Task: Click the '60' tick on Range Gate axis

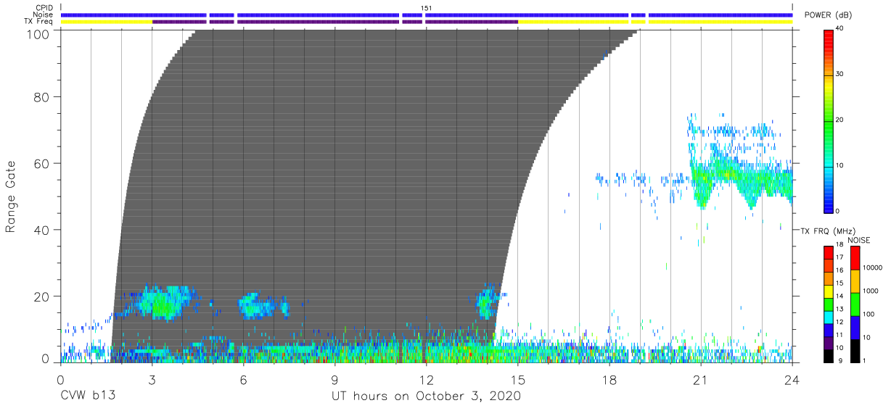Action: [x=43, y=164]
